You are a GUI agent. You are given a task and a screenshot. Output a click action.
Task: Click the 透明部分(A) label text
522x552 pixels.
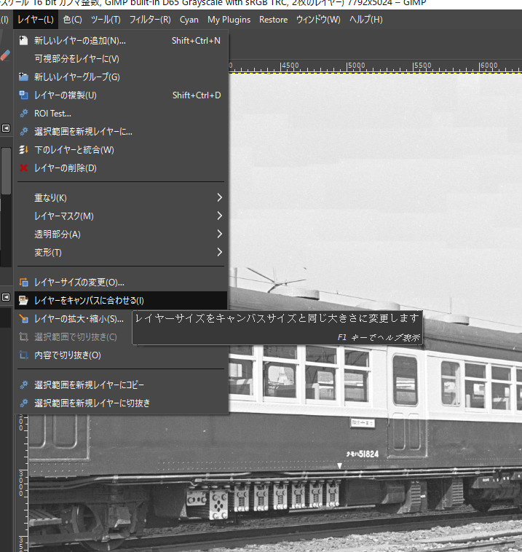pos(58,234)
